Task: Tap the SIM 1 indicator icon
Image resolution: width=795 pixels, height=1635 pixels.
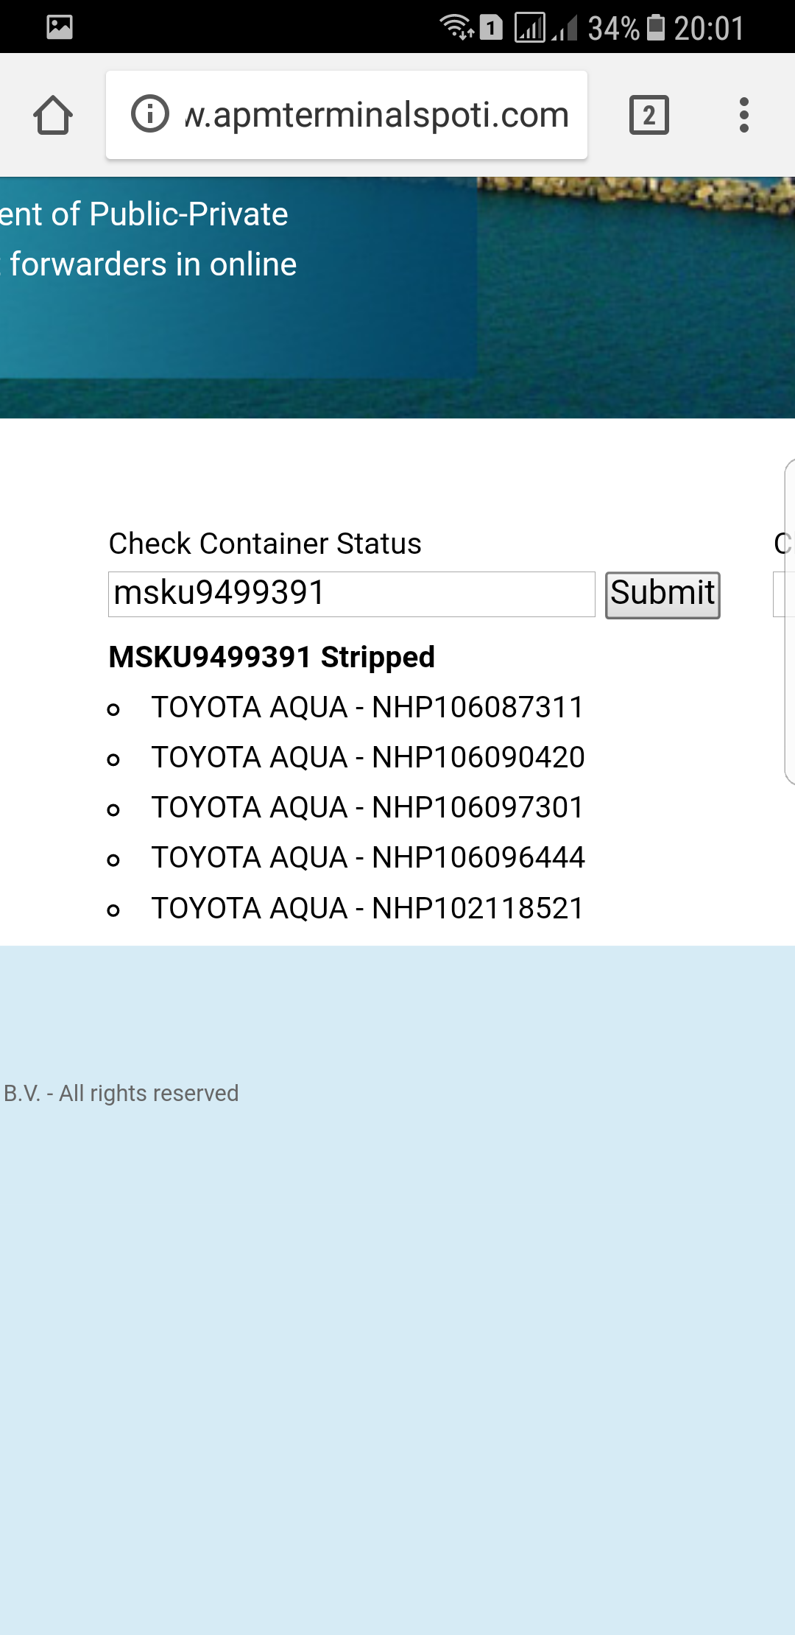Action: pos(491,27)
